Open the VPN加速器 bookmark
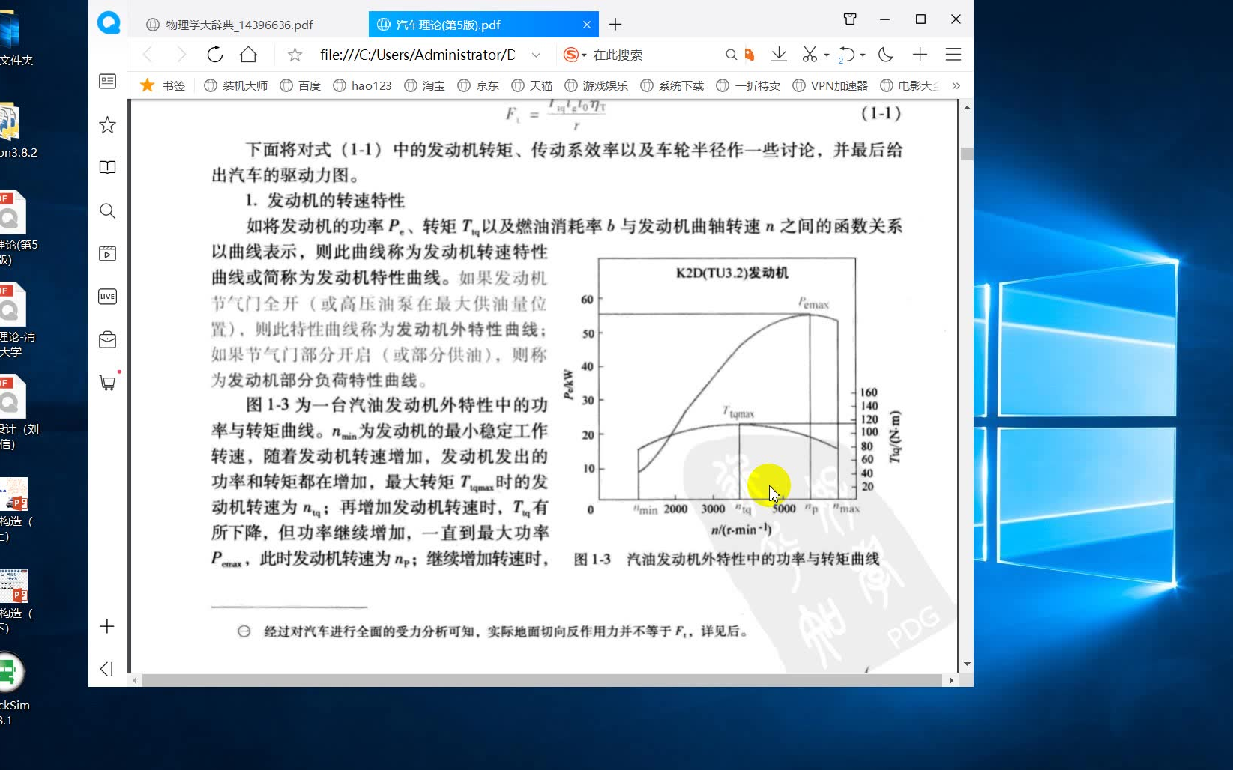Screen dimensions: 1233x770 [x=830, y=85]
